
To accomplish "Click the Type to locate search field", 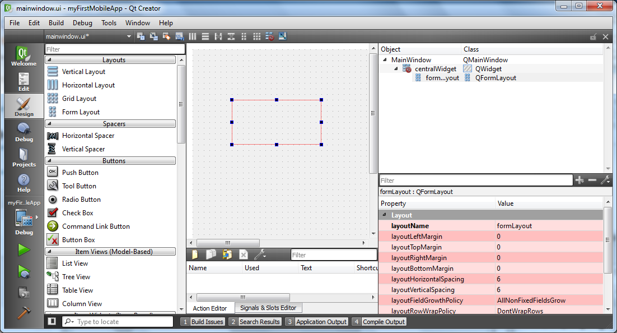I will (x=118, y=322).
